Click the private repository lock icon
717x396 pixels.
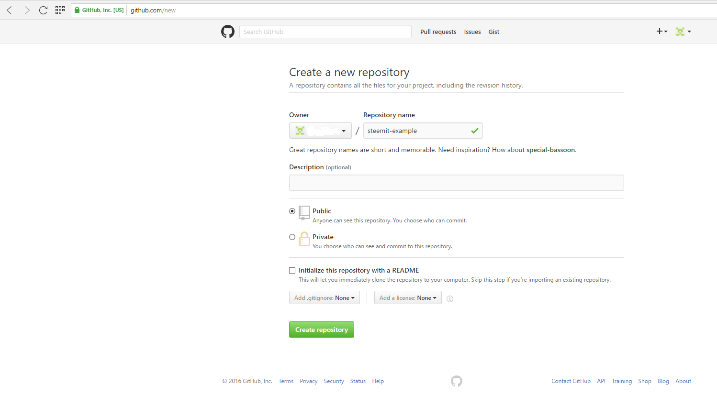[304, 239]
